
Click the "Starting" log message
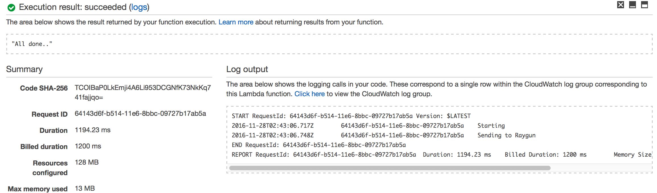491,126
